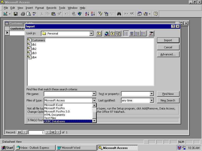This screenshot has height=151, width=202.
Task: Choose Microsoft FoxPro 3.0 file type
Action: (x=68, y=111)
